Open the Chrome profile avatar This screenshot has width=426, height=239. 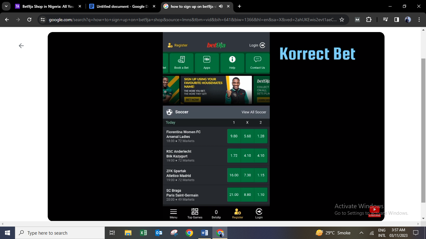[x=408, y=20]
